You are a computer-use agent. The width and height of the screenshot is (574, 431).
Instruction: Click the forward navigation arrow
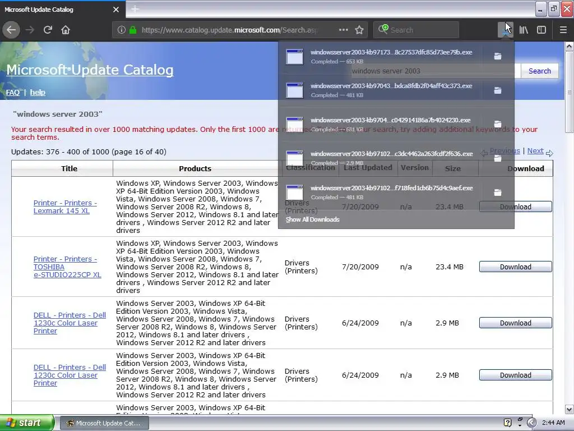30,30
